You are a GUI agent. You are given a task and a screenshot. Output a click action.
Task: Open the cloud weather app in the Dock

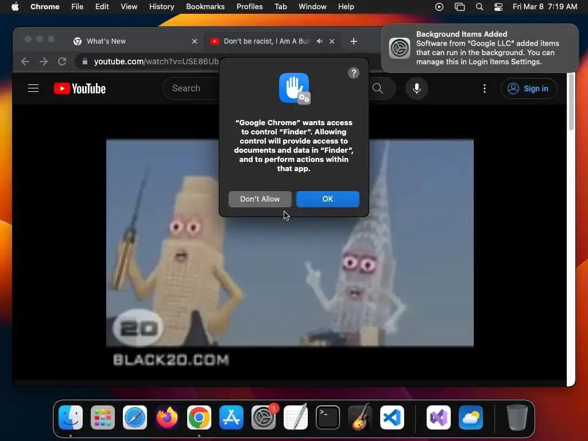click(471, 417)
